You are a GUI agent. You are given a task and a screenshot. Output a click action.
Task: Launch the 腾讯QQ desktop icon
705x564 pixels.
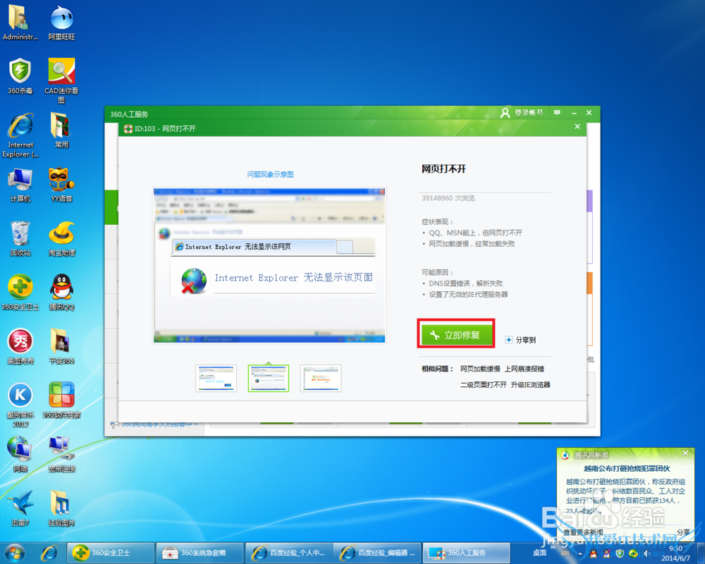(x=61, y=293)
